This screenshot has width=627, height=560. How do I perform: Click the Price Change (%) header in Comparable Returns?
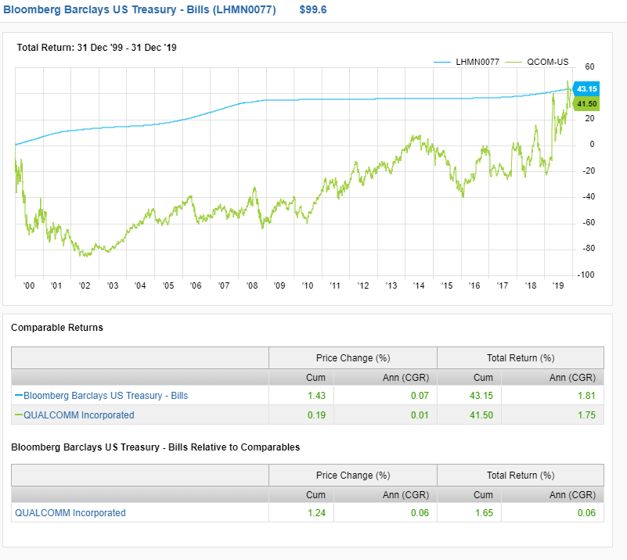353,358
